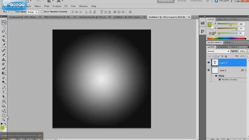Switch to the Paths panel tab
Viewport: 249px width, 140px height.
(234, 47)
